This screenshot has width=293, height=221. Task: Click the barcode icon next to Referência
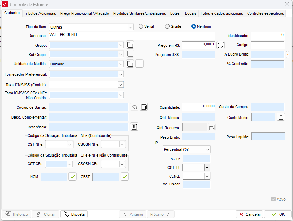point(134,127)
